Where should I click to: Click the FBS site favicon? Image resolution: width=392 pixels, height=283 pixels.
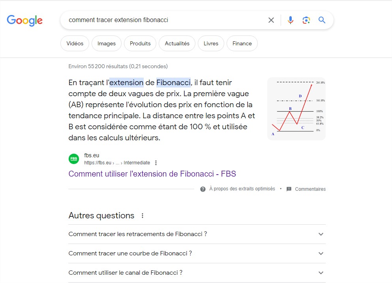click(x=74, y=159)
